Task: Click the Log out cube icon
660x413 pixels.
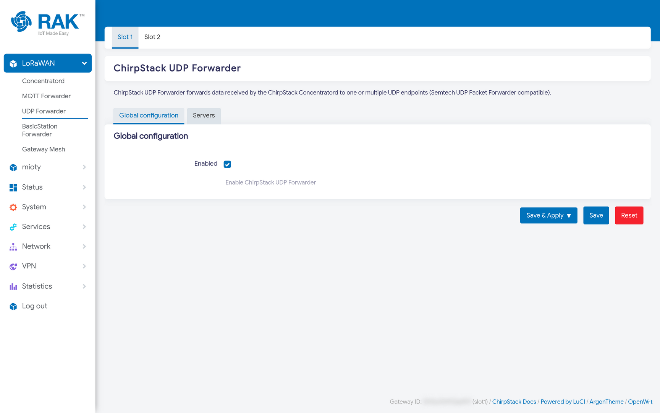Action: [13, 306]
